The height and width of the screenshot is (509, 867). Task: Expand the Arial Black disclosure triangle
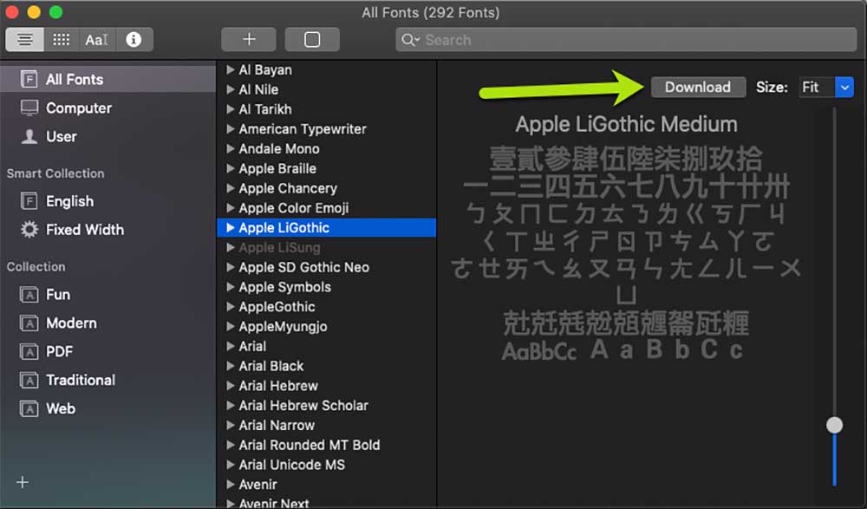tap(231, 366)
